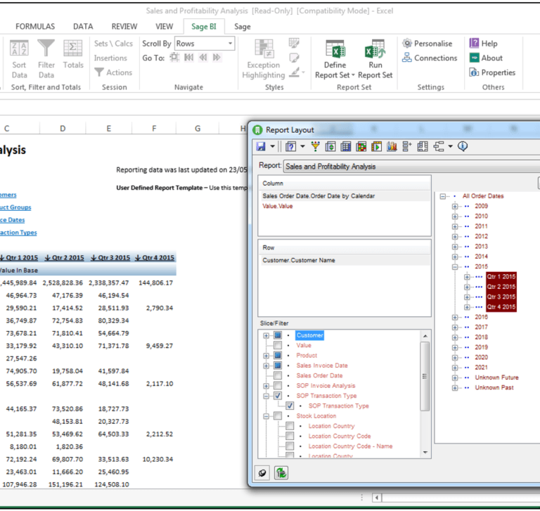Click the hierarchy tree icon in Report Layout toolbar
This screenshot has height=511, width=540.
point(439,147)
